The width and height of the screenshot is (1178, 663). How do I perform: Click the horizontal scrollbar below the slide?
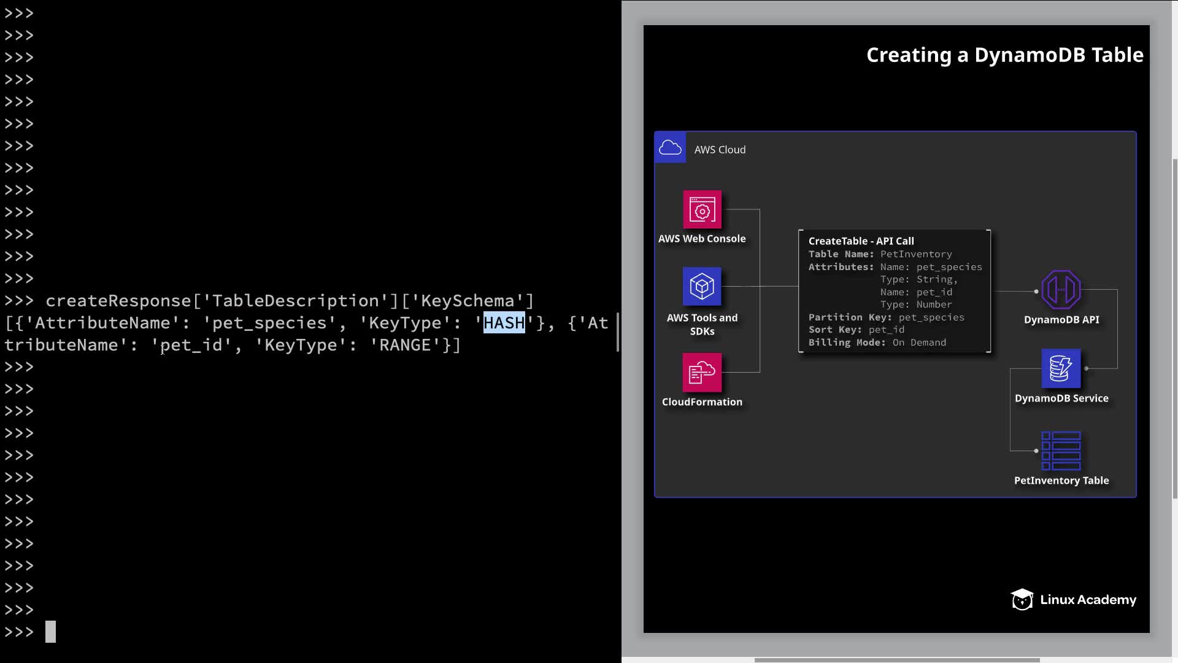click(896, 660)
